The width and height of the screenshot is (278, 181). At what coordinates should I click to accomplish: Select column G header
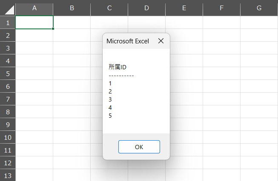pyautogui.click(x=259, y=8)
